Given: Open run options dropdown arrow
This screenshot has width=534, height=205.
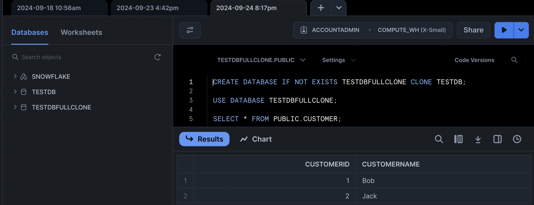Looking at the screenshot, I should click(521, 30).
